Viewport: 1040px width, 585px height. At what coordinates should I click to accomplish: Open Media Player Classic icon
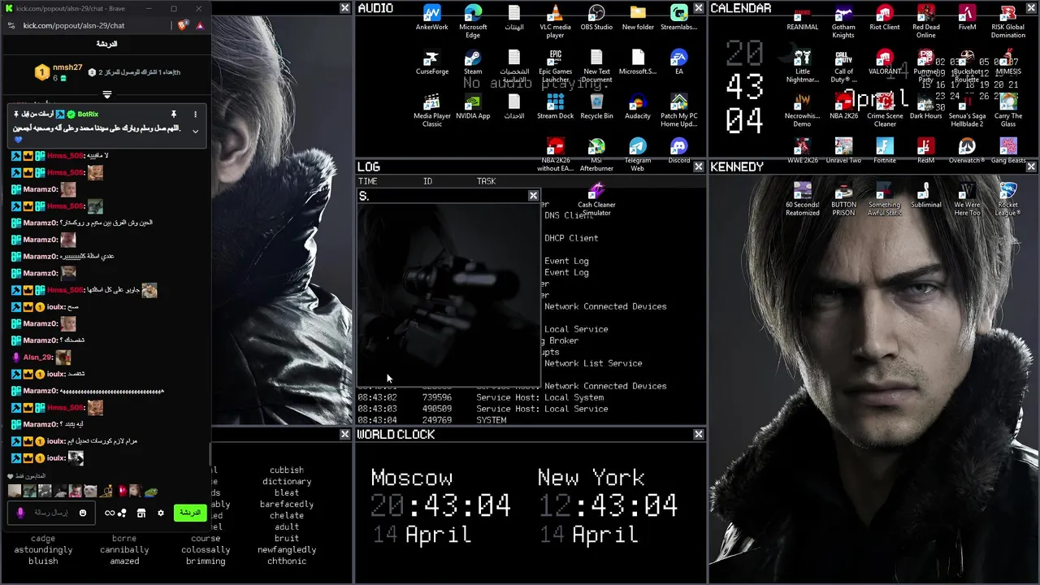click(x=431, y=110)
